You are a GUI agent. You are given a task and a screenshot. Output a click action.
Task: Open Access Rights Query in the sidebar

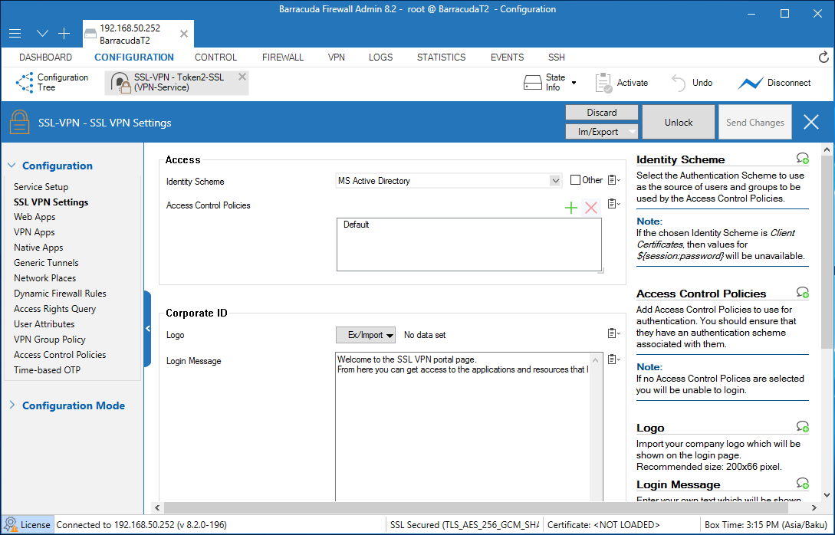pyautogui.click(x=55, y=309)
